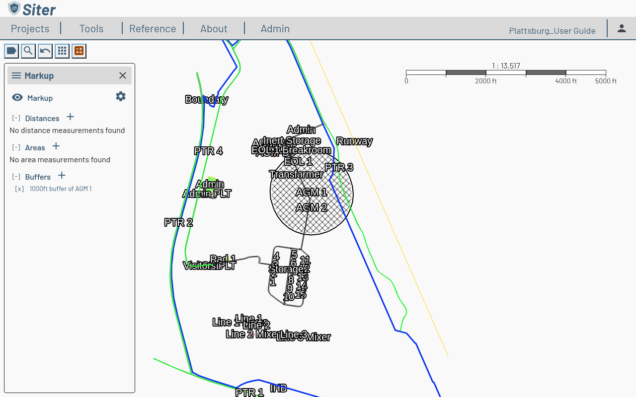Collapse the Areas section
The height and width of the screenshot is (397, 636).
coord(16,148)
